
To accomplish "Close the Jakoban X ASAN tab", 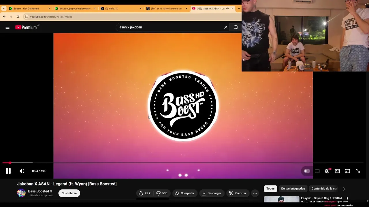I will click(x=232, y=9).
